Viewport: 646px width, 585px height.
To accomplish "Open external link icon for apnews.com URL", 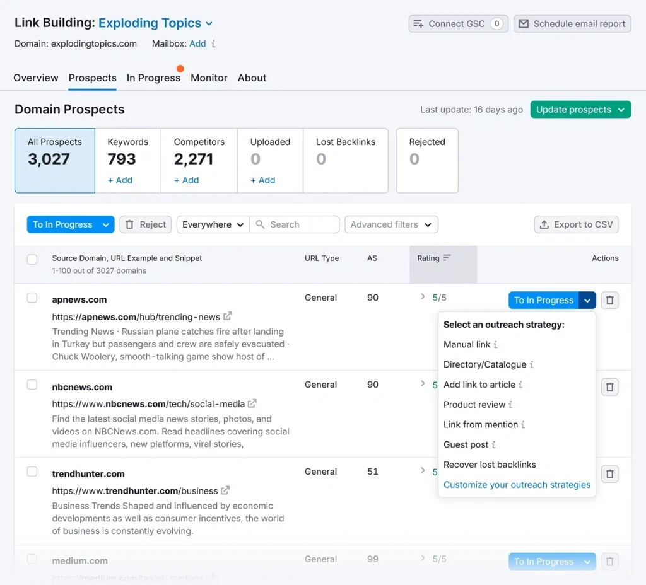I will pos(227,316).
